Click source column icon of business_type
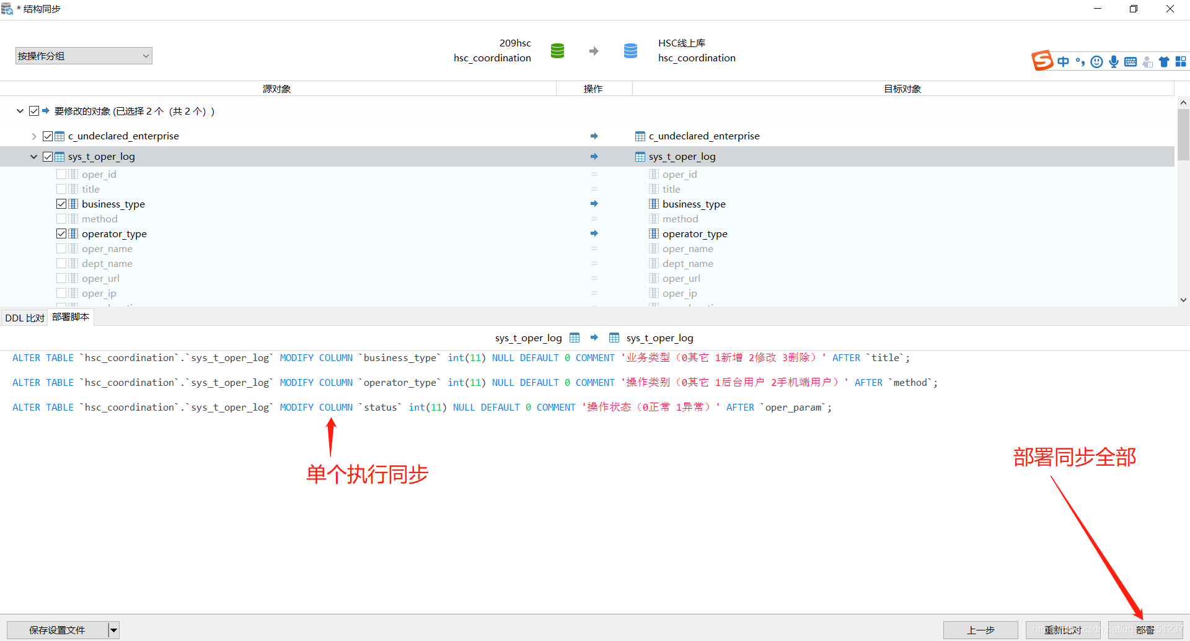Viewport: 1190px width, 641px height. pyautogui.click(x=73, y=204)
